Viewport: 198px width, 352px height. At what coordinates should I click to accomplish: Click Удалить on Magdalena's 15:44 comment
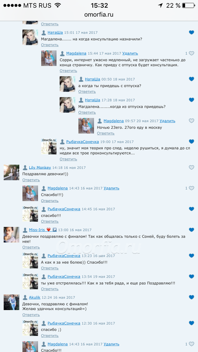coord(130,54)
